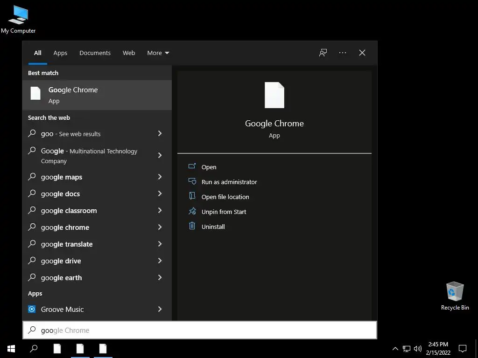Switch to the Documents tab

click(95, 53)
